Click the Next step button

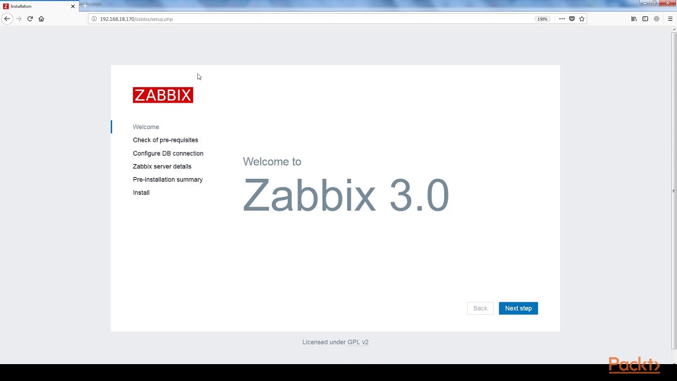[x=518, y=309]
